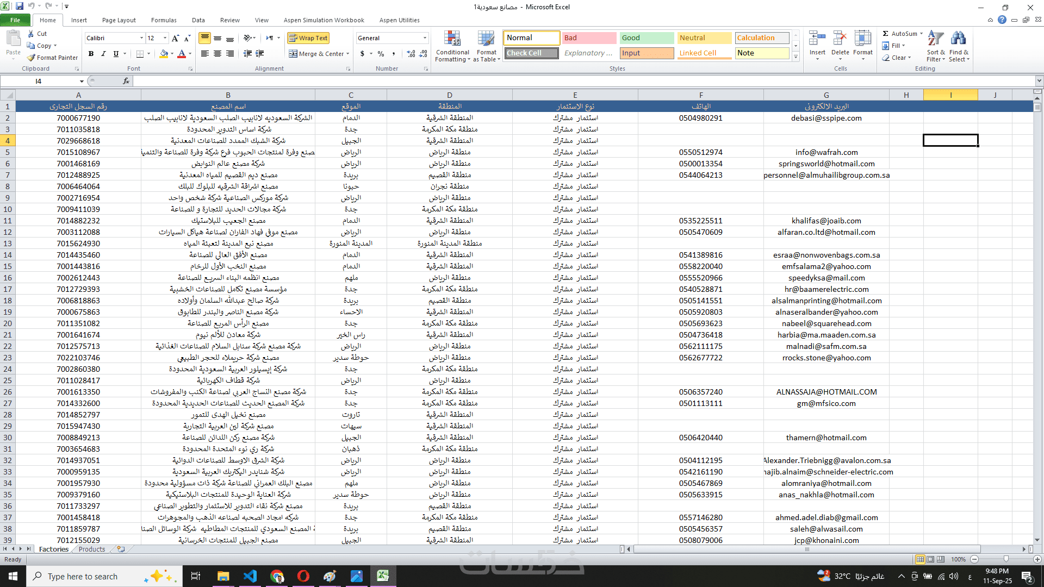1044x587 pixels.
Task: Toggle Bold formatting
Action: coord(91,54)
